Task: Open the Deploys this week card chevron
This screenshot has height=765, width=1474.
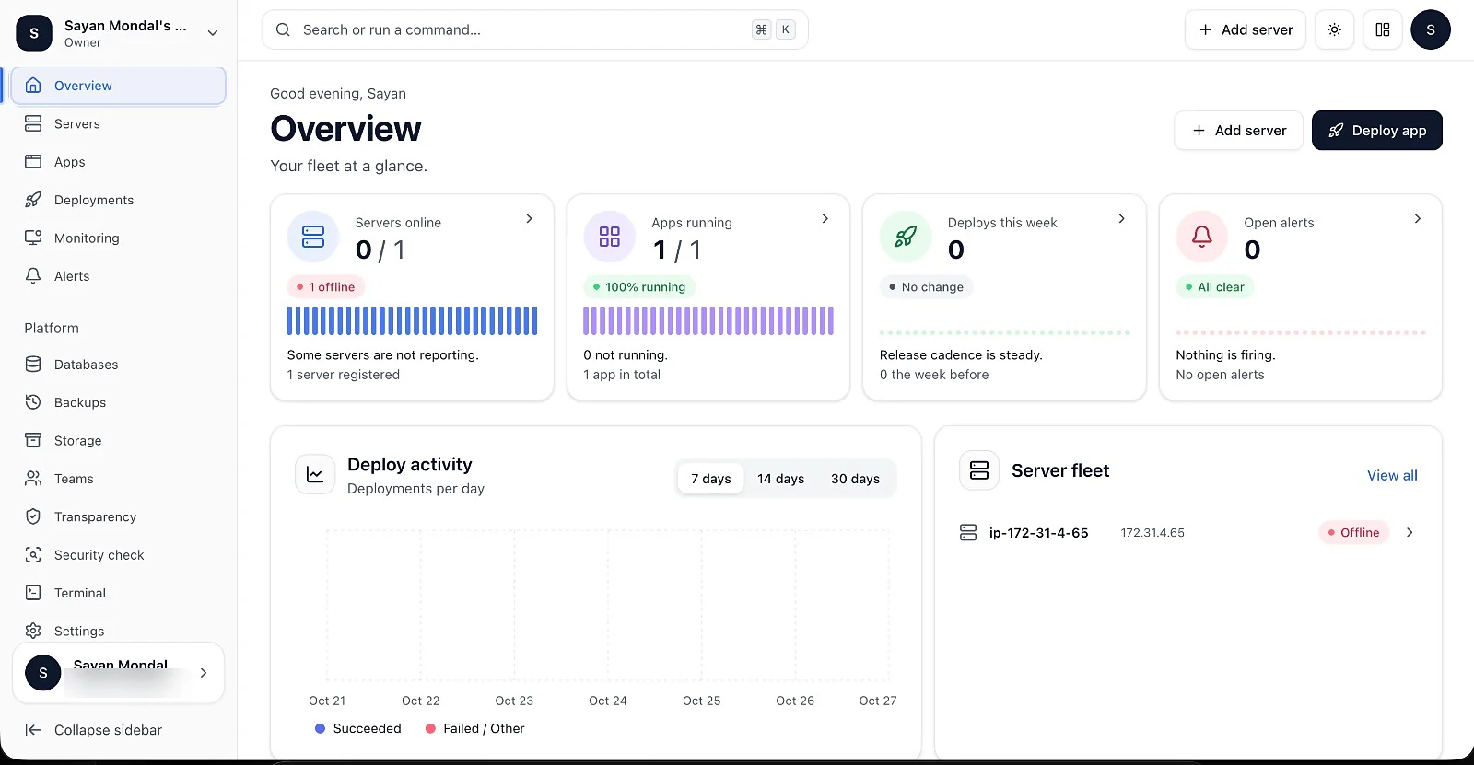Action: tap(1121, 219)
